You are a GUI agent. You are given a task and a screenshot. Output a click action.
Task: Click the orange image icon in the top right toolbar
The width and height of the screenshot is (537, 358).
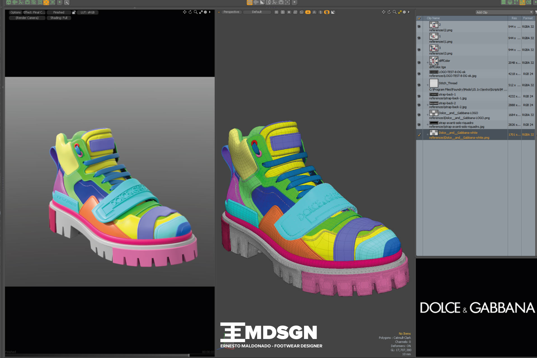point(522,2)
